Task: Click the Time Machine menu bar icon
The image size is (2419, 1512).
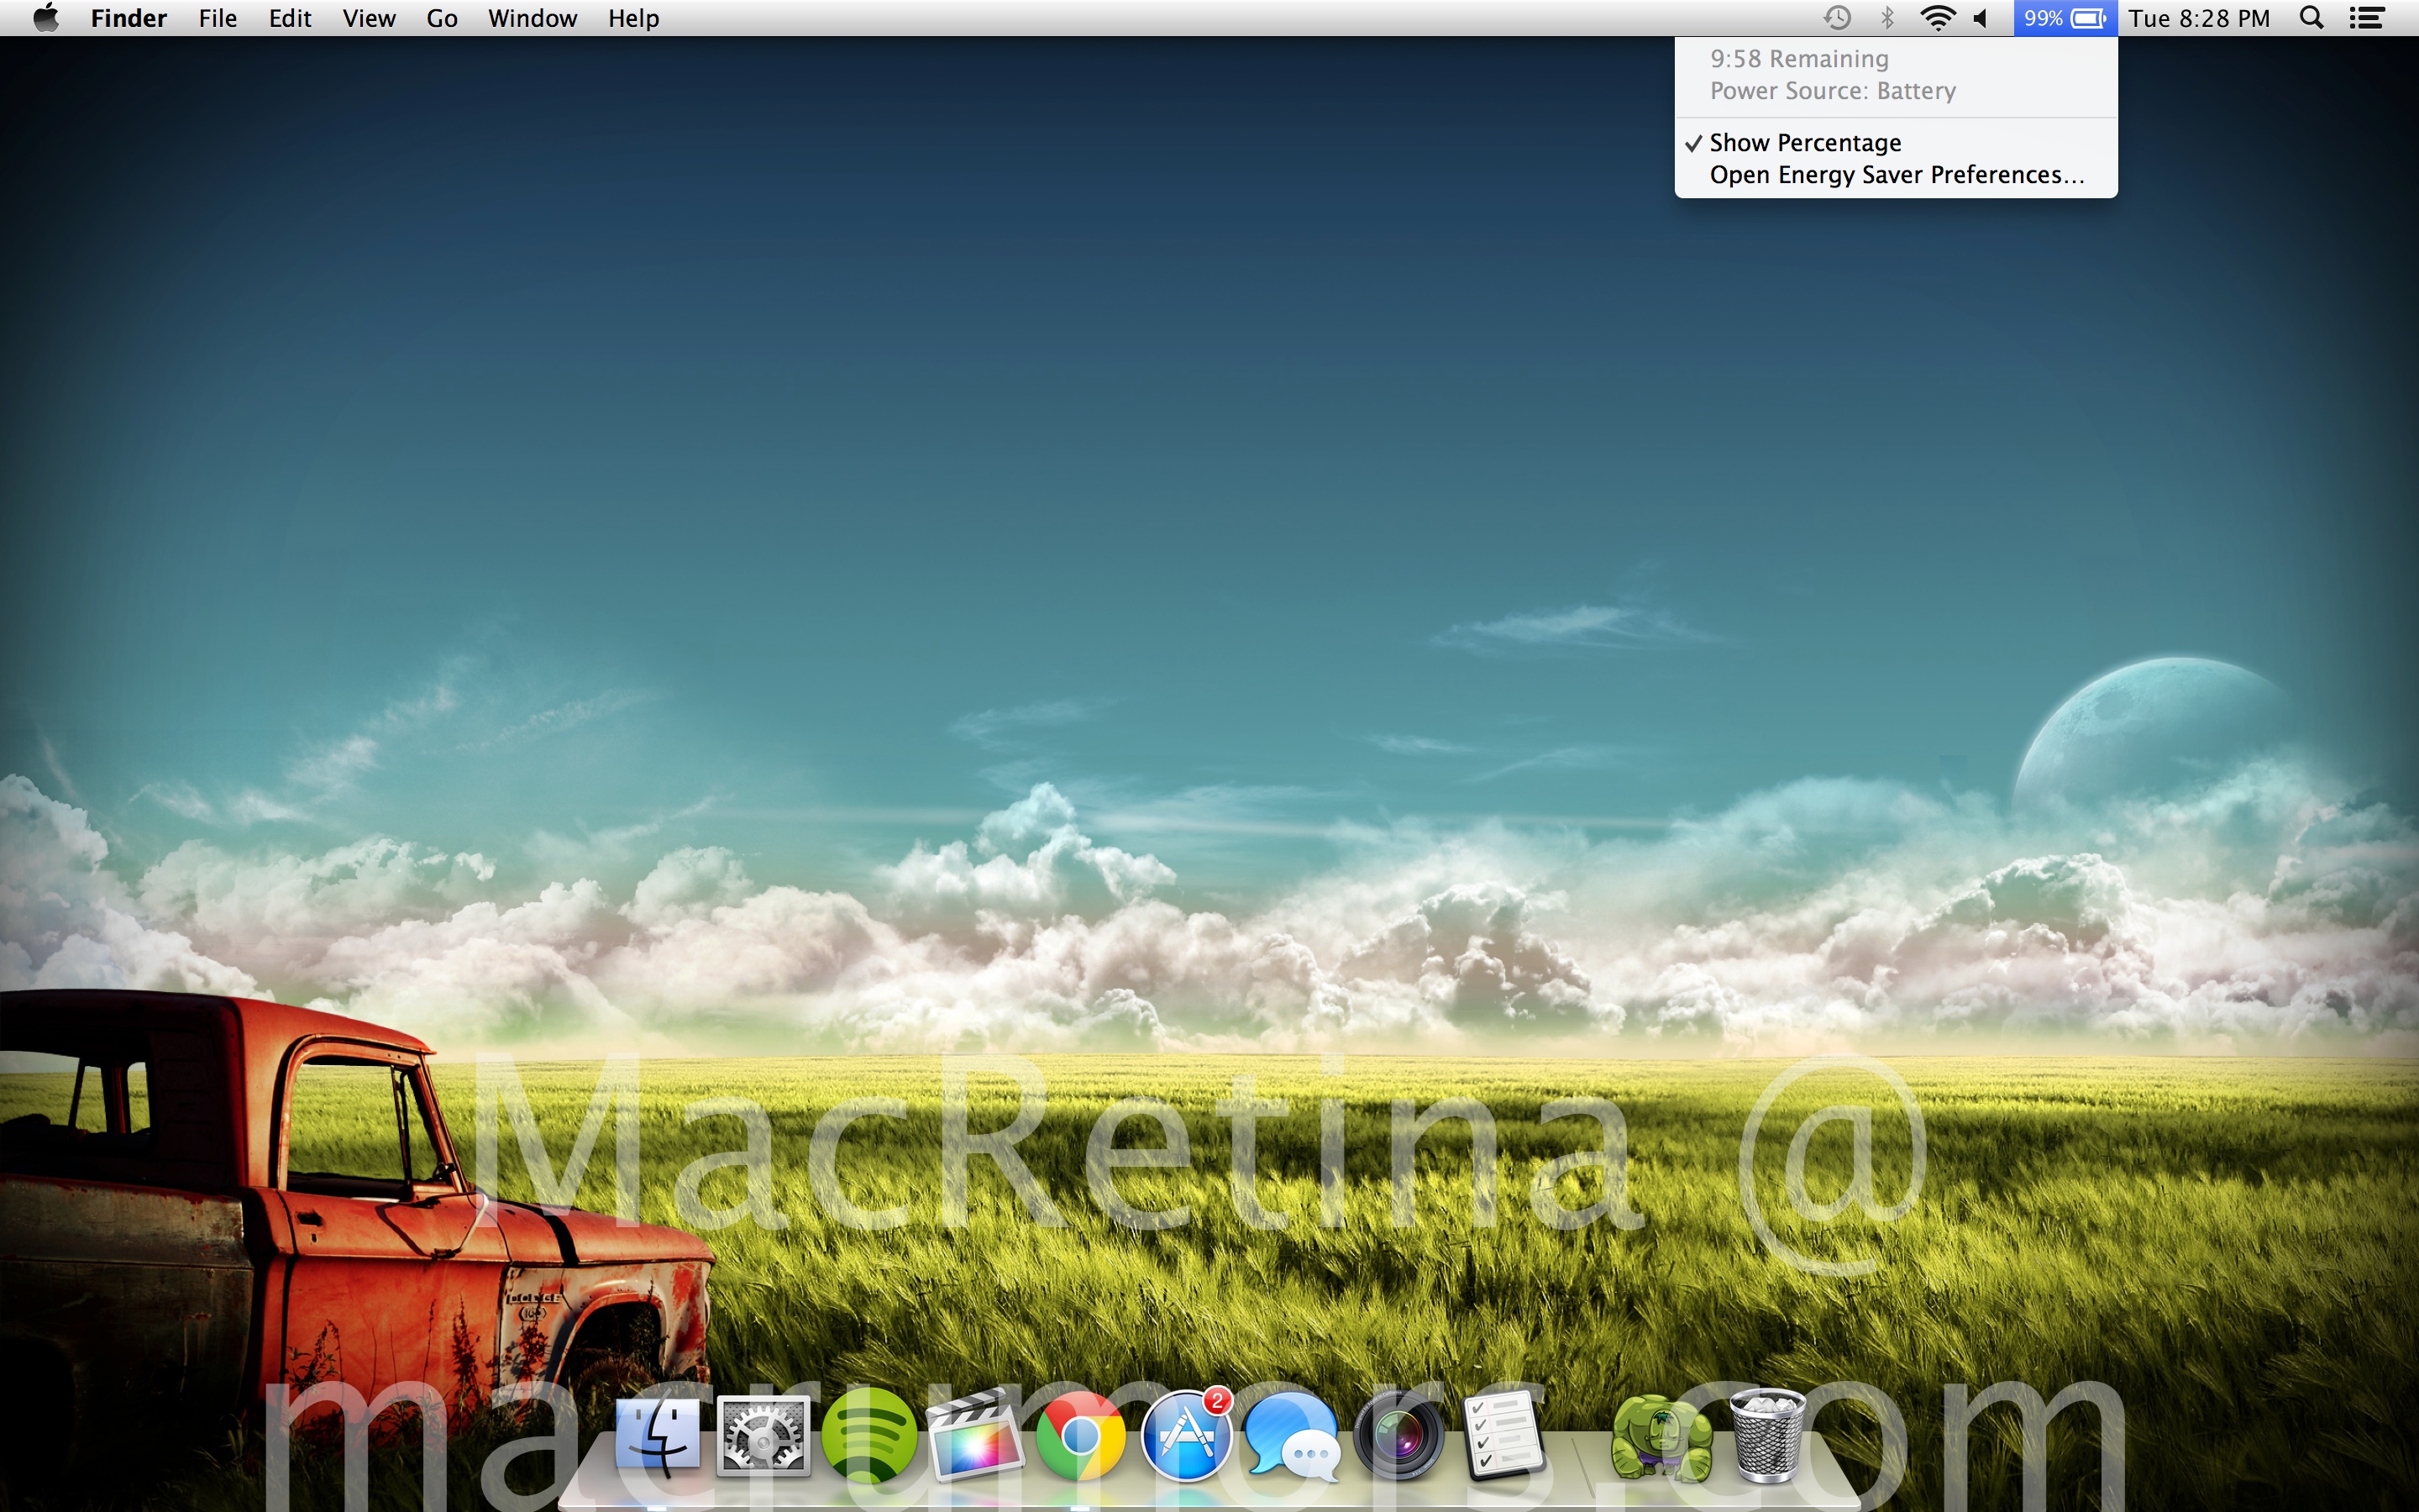Action: click(x=1836, y=18)
